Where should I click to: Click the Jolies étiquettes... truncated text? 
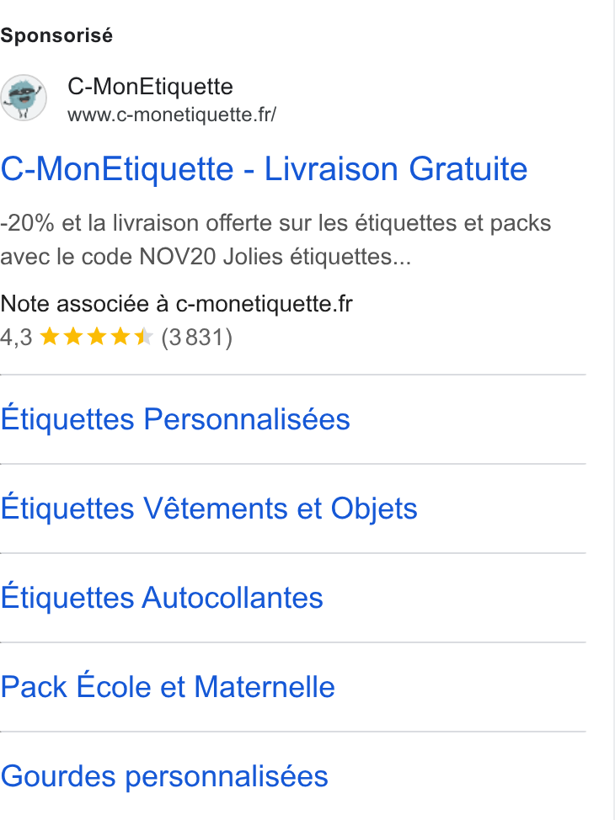(x=317, y=257)
